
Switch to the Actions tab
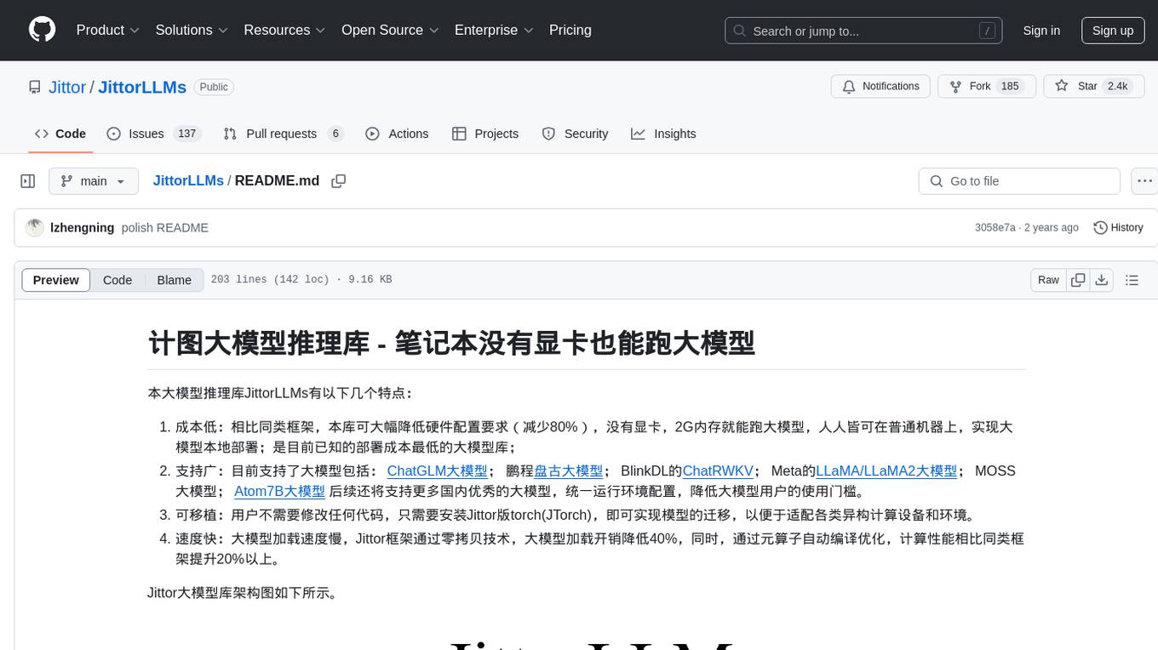point(397,134)
